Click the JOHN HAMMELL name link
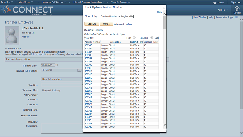 33,29
